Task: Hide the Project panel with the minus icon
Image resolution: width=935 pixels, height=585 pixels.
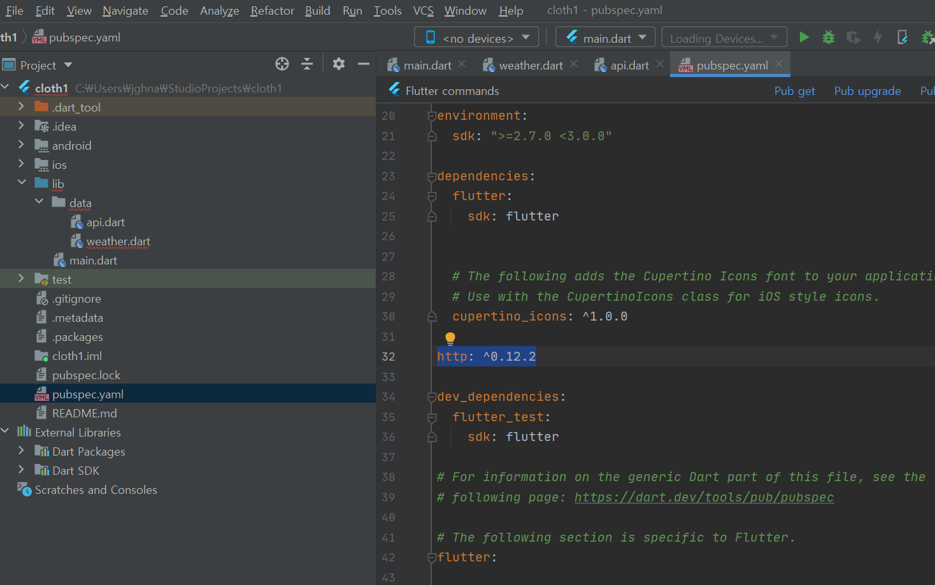Action: (x=364, y=64)
